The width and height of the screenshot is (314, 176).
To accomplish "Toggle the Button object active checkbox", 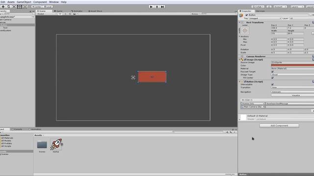I will pyautogui.click(x=246, y=15).
